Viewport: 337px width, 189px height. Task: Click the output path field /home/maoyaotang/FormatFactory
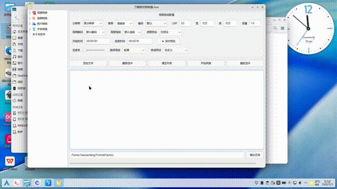click(157, 155)
